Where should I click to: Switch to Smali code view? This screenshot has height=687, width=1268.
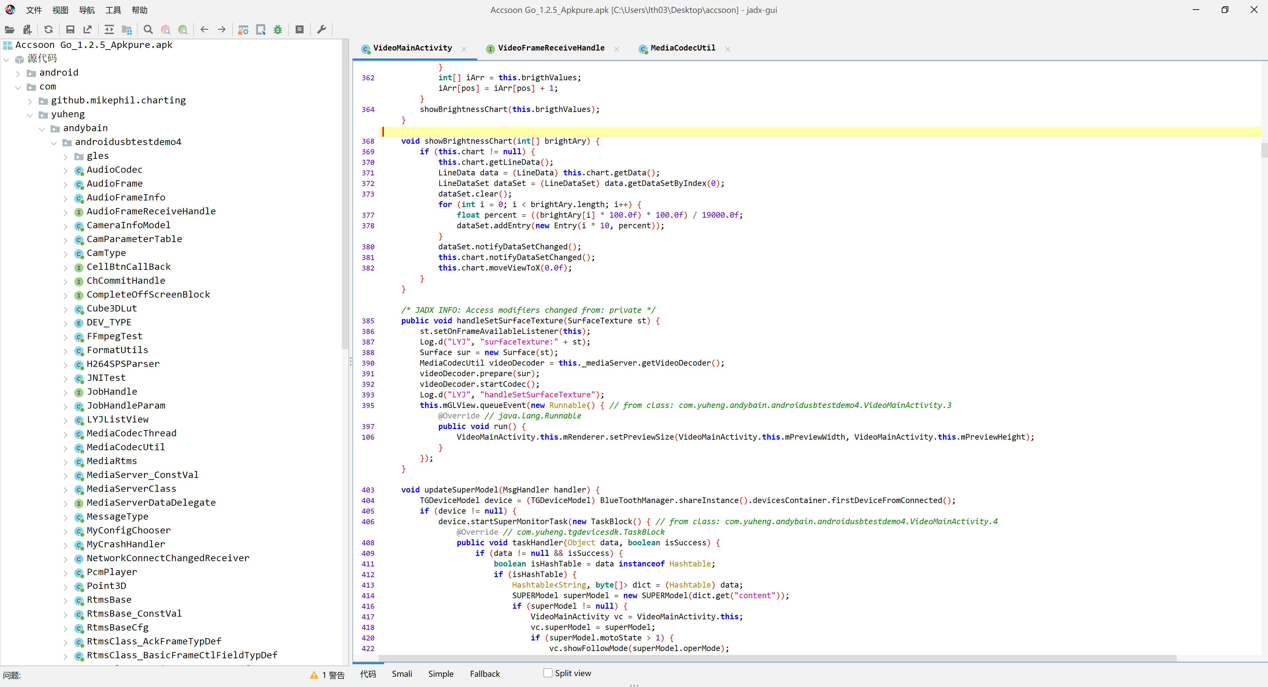pyautogui.click(x=402, y=674)
